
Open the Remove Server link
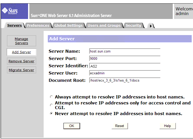(22, 61)
